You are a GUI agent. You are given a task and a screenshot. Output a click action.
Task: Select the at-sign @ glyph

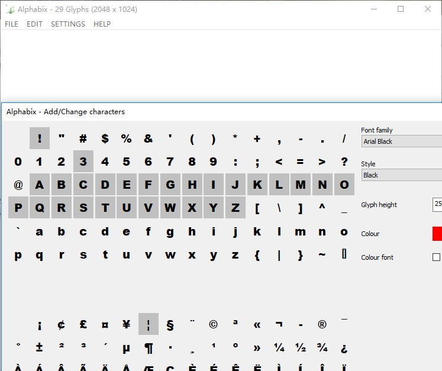18,185
